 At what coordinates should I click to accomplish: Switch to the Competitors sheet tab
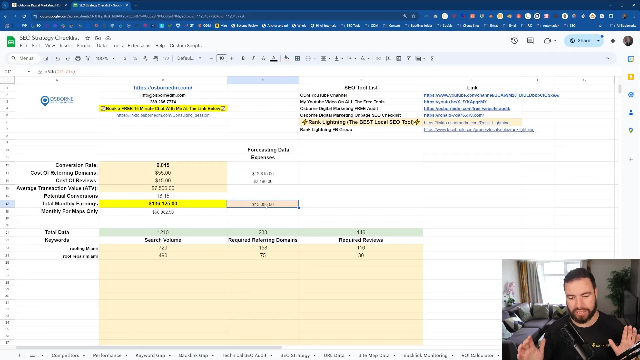tap(65, 355)
